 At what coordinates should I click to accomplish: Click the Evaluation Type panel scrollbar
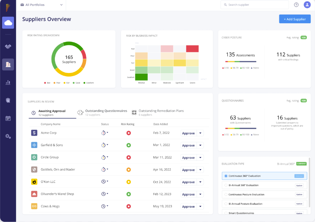tap(310, 182)
